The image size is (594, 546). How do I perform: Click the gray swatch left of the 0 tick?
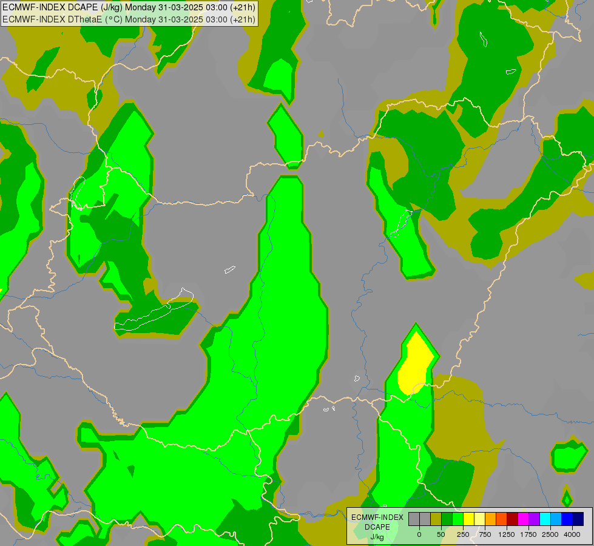(414, 519)
